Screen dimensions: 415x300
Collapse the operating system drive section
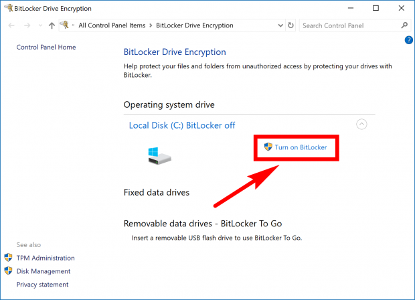[x=361, y=124]
